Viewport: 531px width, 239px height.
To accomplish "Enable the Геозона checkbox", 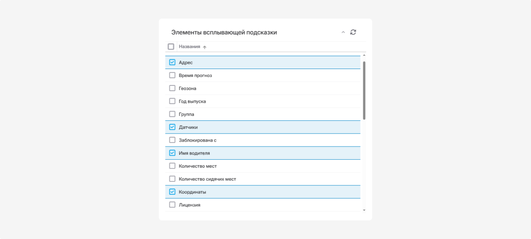I will (173, 88).
